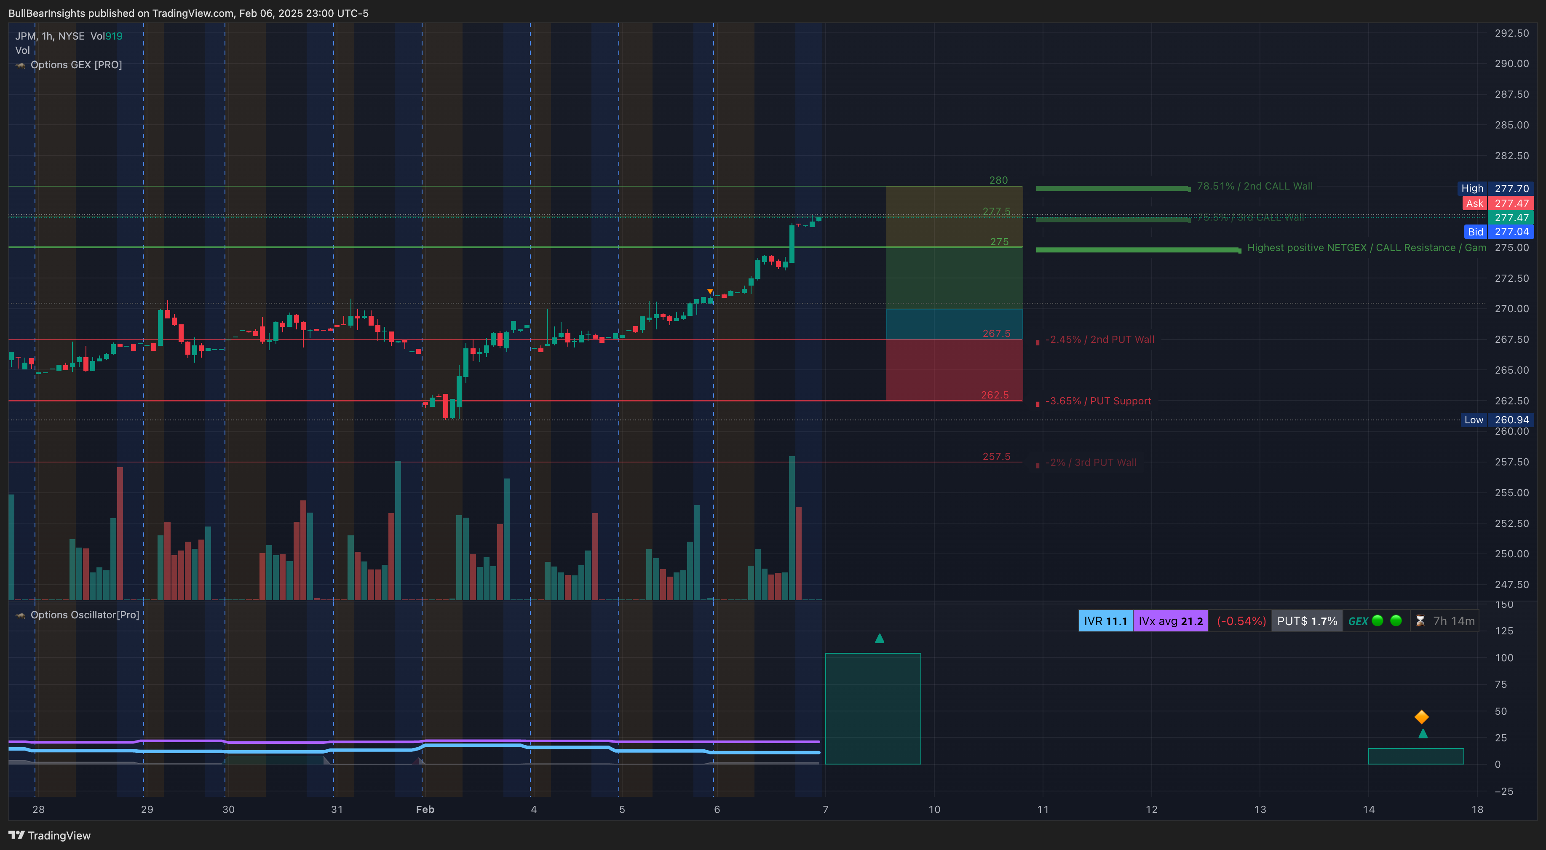Click the red marker beside 3rd PUT Wall
Viewport: 1546px width, 850px height.
coord(1038,465)
